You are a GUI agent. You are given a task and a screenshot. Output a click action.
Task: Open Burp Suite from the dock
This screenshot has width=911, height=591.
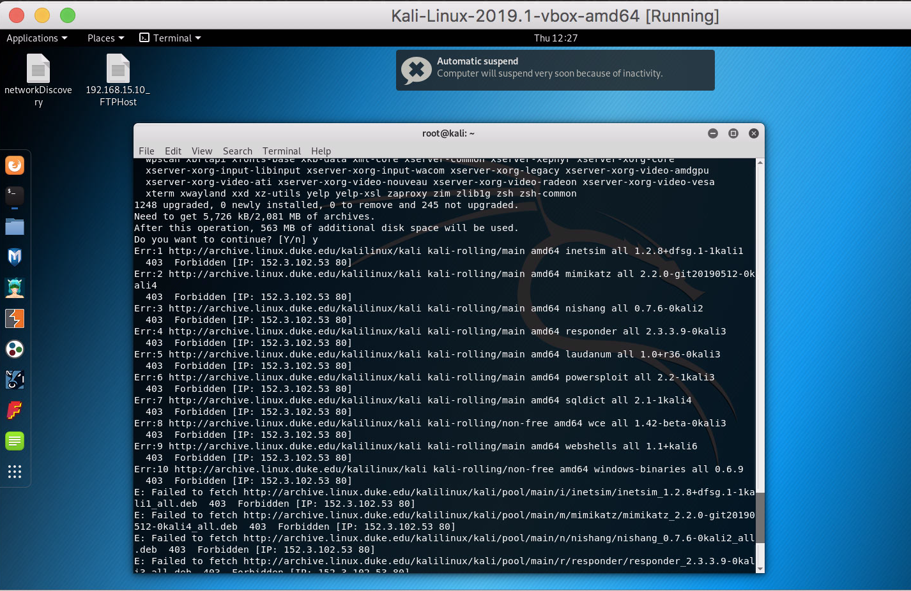[x=14, y=318]
